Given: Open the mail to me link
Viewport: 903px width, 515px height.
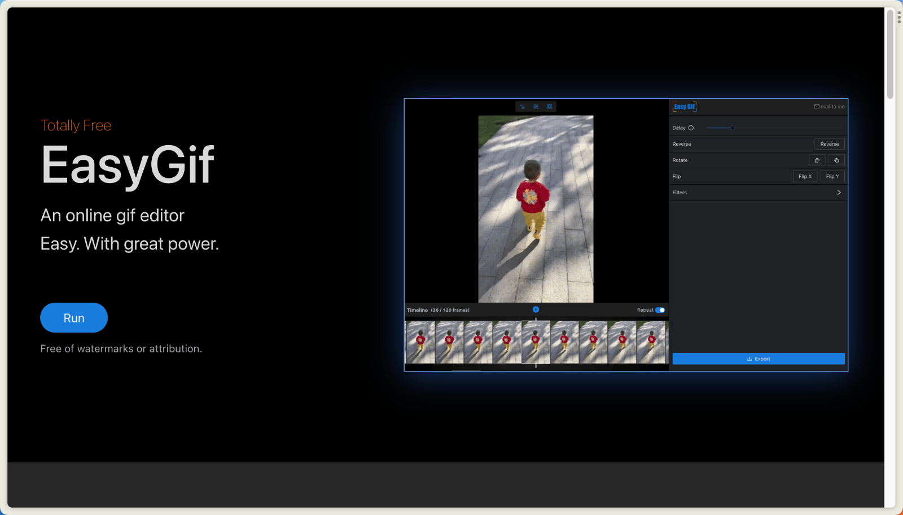Looking at the screenshot, I should pyautogui.click(x=829, y=107).
